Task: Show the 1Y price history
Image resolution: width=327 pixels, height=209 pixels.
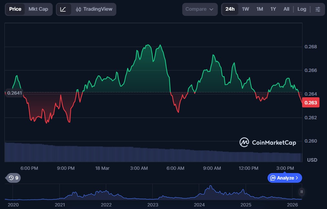Action: (x=273, y=9)
